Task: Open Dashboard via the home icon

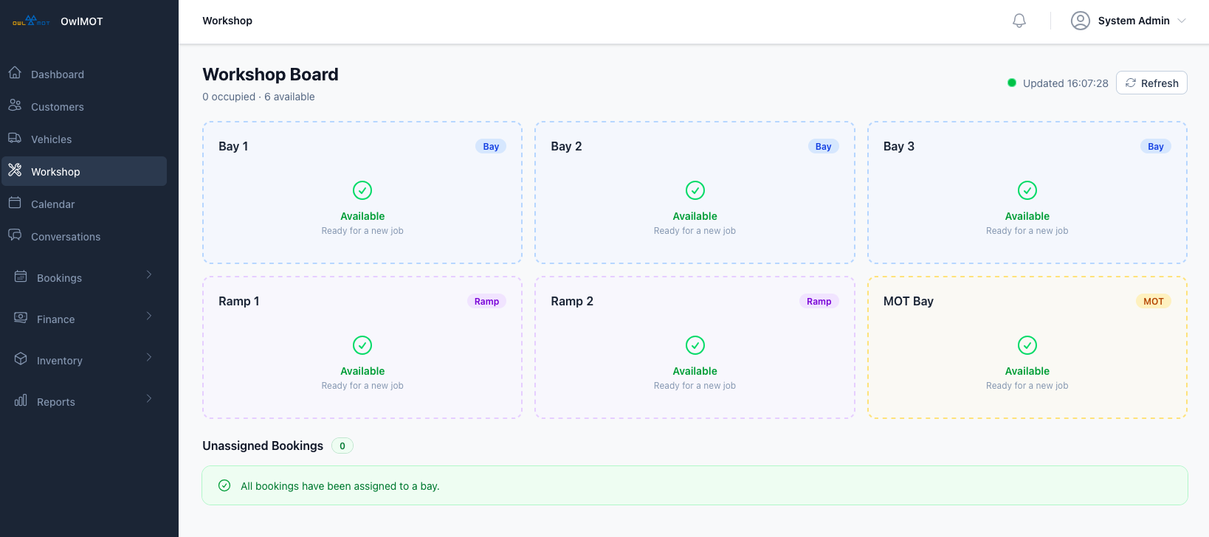Action: click(15, 73)
